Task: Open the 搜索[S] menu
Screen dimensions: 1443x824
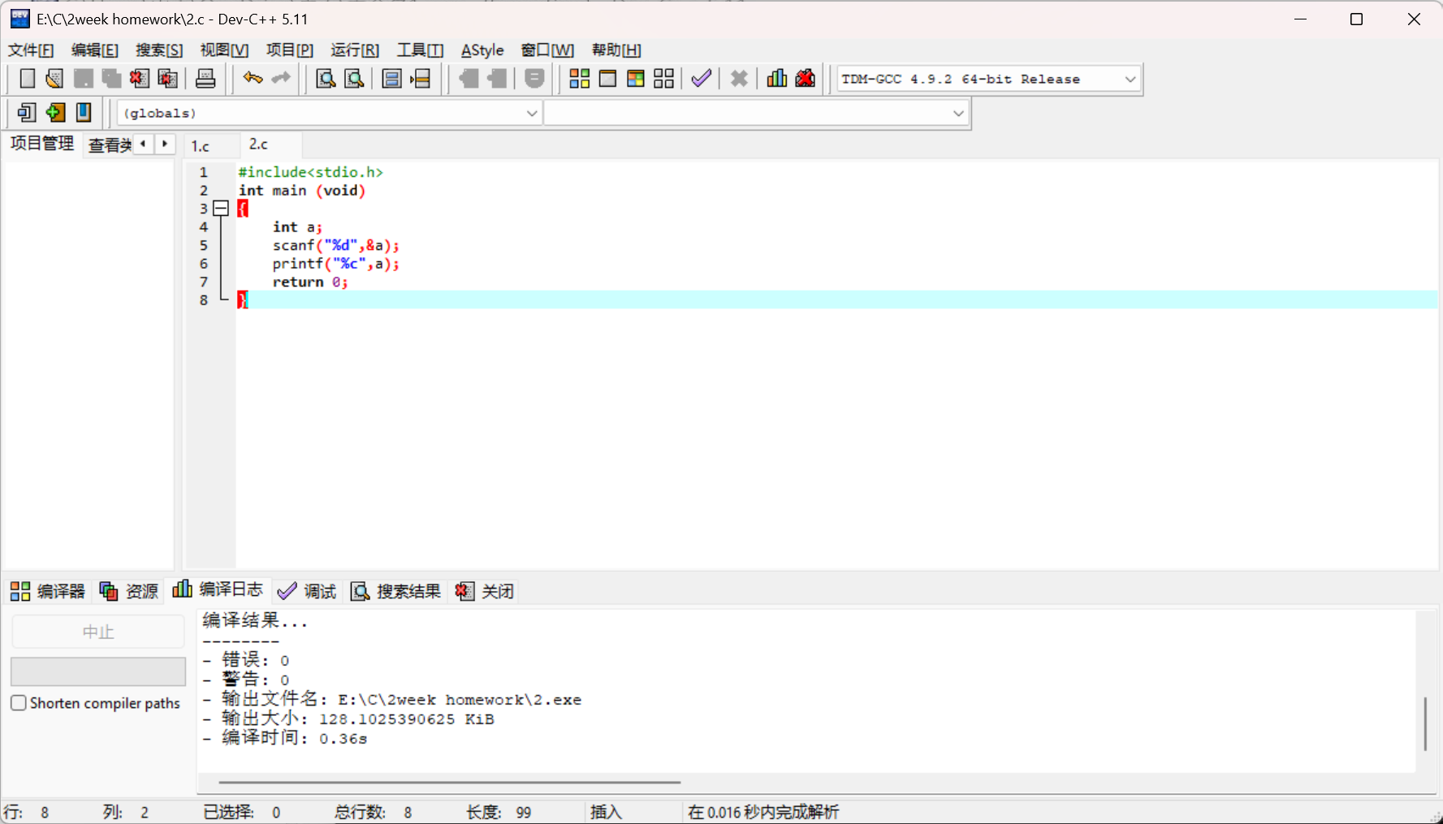Action: click(159, 50)
